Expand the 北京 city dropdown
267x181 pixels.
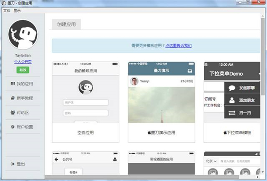pos(211,161)
